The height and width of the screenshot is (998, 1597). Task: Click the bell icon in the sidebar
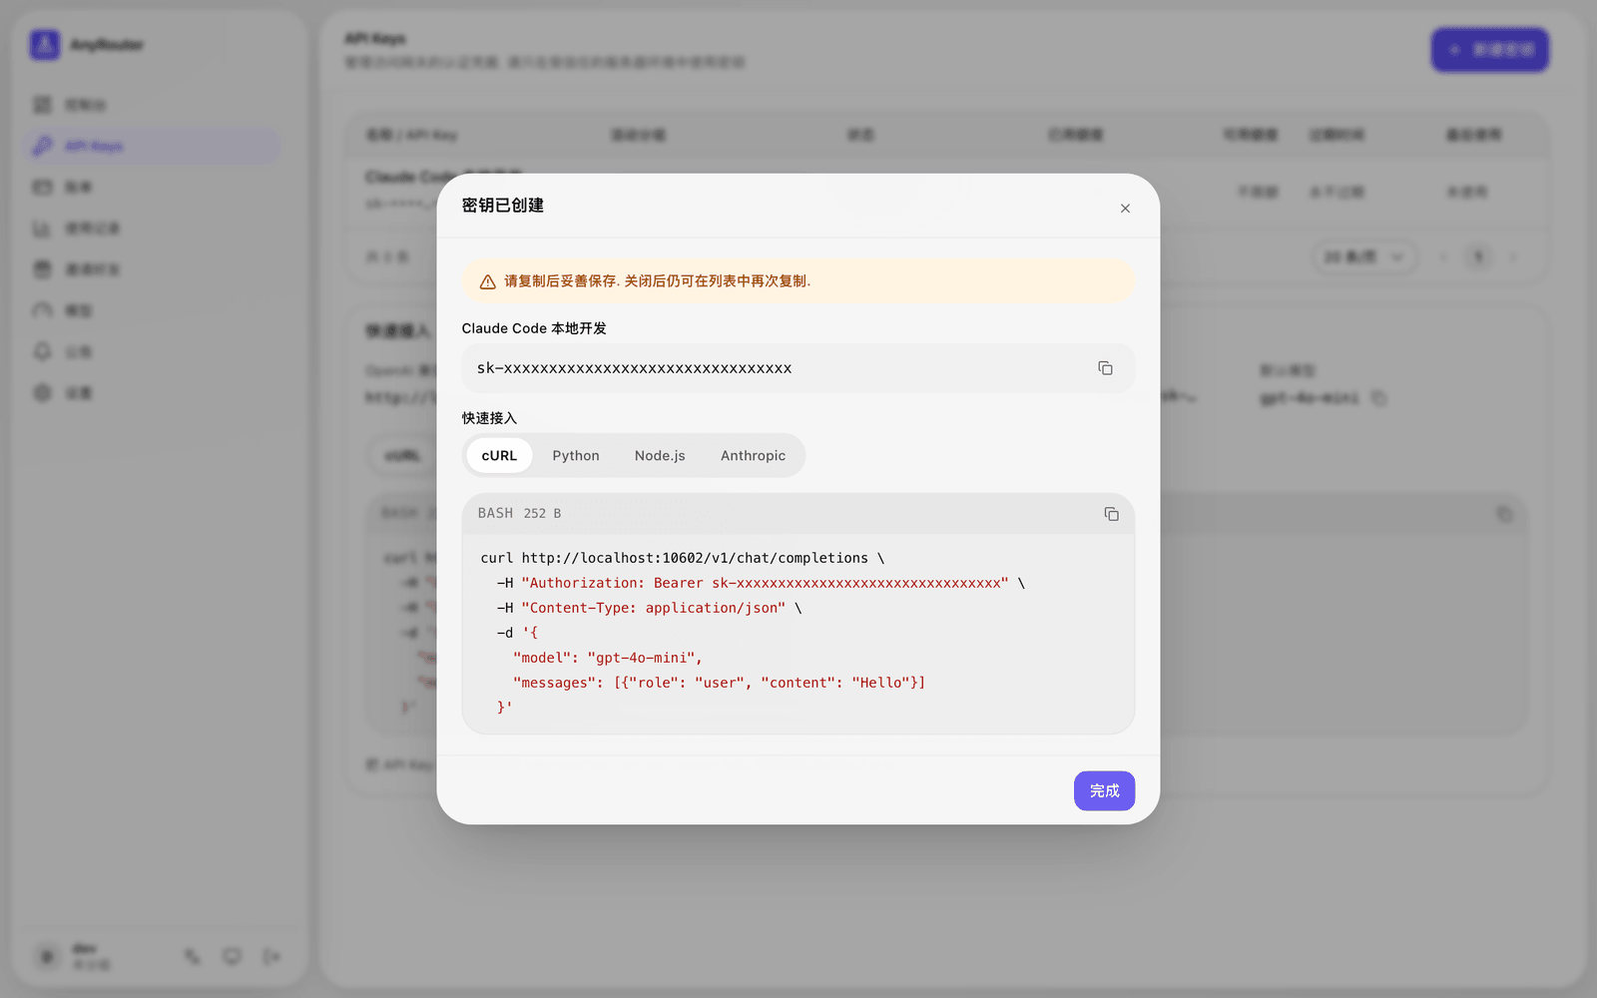point(42,351)
